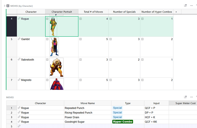Click the Special tag in Repeated Punch row
Screen dimensions: 197x128
click(x=117, y=108)
